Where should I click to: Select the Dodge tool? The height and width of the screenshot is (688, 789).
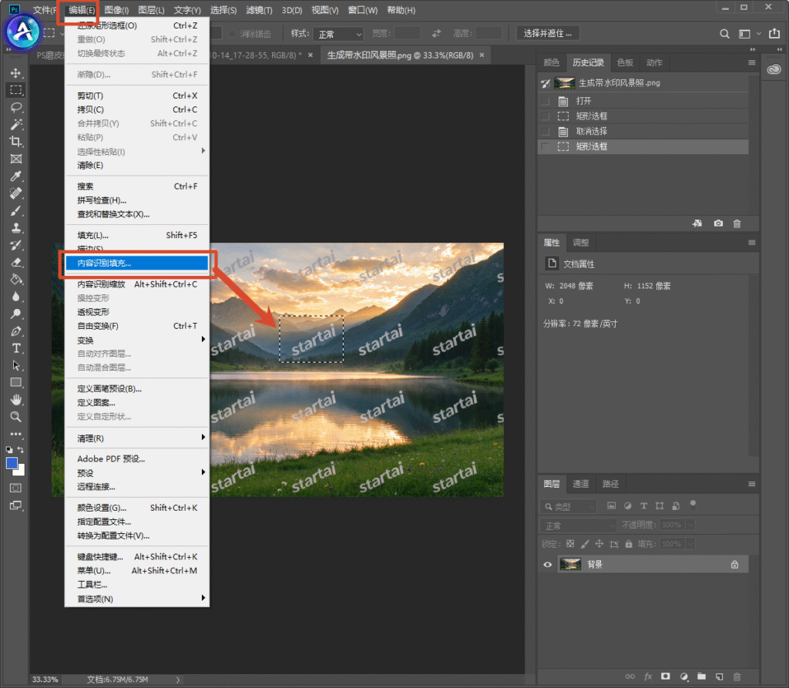click(15, 314)
